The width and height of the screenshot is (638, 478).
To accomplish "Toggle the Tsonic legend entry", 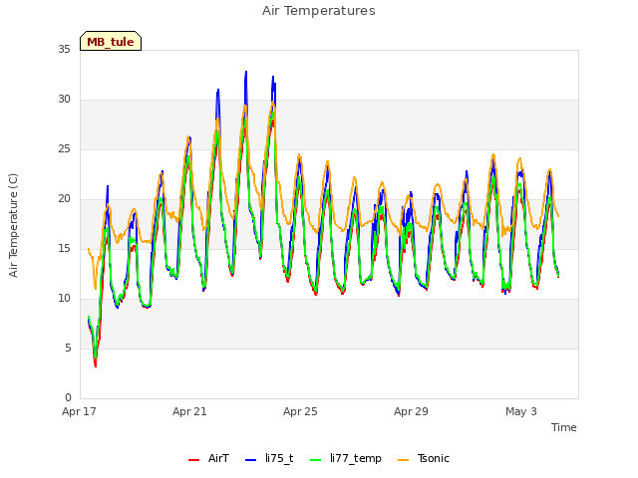I will [423, 458].
